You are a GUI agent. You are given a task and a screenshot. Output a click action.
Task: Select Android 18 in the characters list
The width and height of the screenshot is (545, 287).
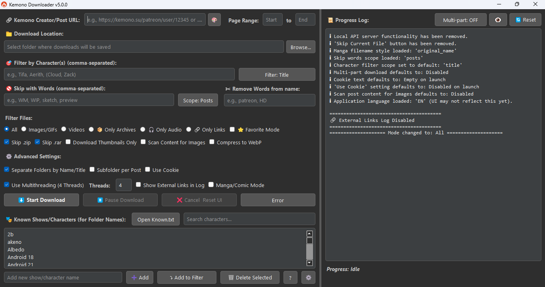(20, 257)
